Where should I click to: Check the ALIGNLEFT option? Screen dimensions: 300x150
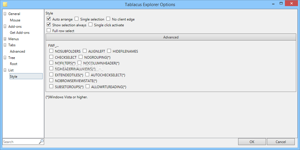click(85, 51)
